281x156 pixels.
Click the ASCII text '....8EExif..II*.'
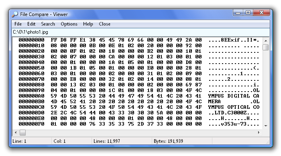(234, 40)
